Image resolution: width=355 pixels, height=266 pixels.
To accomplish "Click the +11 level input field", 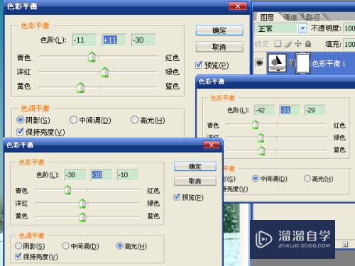I will click(114, 40).
